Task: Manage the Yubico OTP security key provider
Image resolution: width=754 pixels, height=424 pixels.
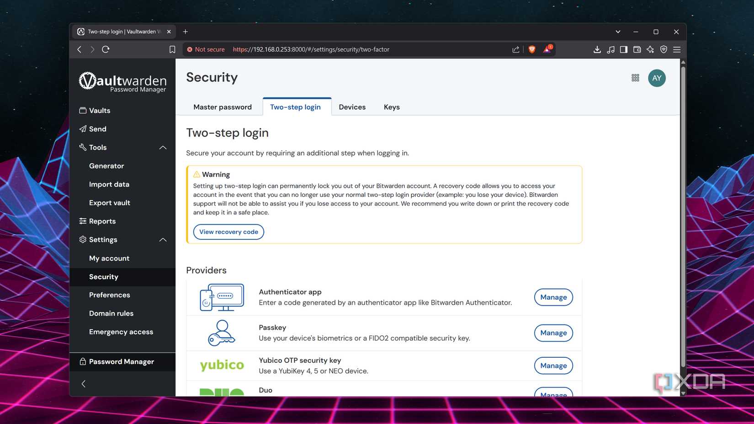Action: click(x=553, y=366)
